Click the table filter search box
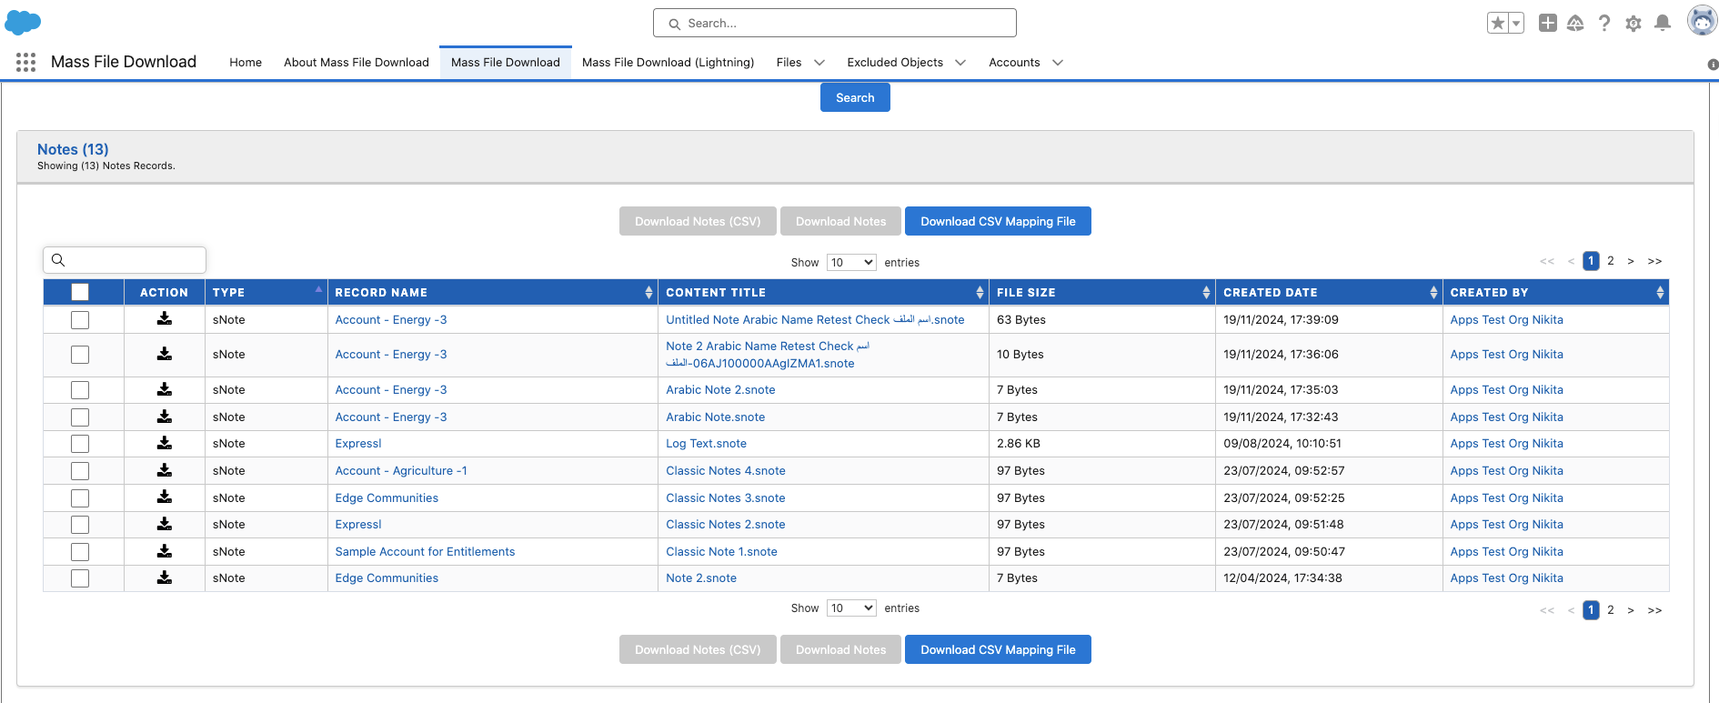Viewport: 1719px width, 703px height. 125,260
